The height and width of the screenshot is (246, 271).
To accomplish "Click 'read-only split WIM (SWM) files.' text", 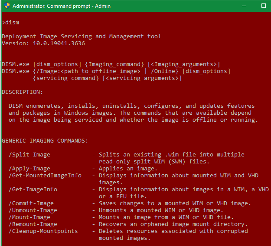I will 154,162.
